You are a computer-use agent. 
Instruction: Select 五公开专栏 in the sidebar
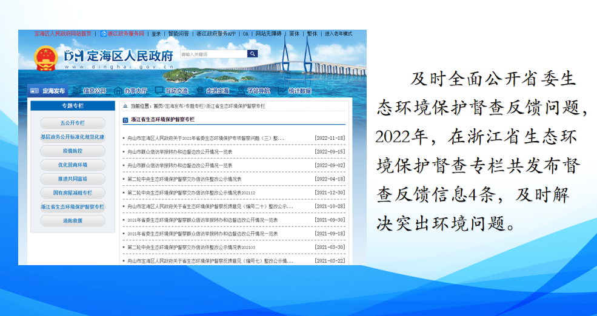point(72,123)
